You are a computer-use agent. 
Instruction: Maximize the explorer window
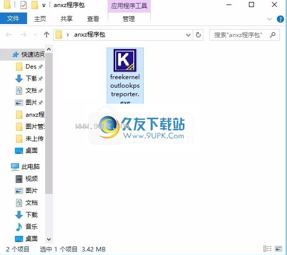251,5
